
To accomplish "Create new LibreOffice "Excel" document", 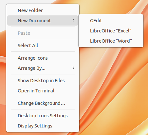I will (x=111, y=31).
